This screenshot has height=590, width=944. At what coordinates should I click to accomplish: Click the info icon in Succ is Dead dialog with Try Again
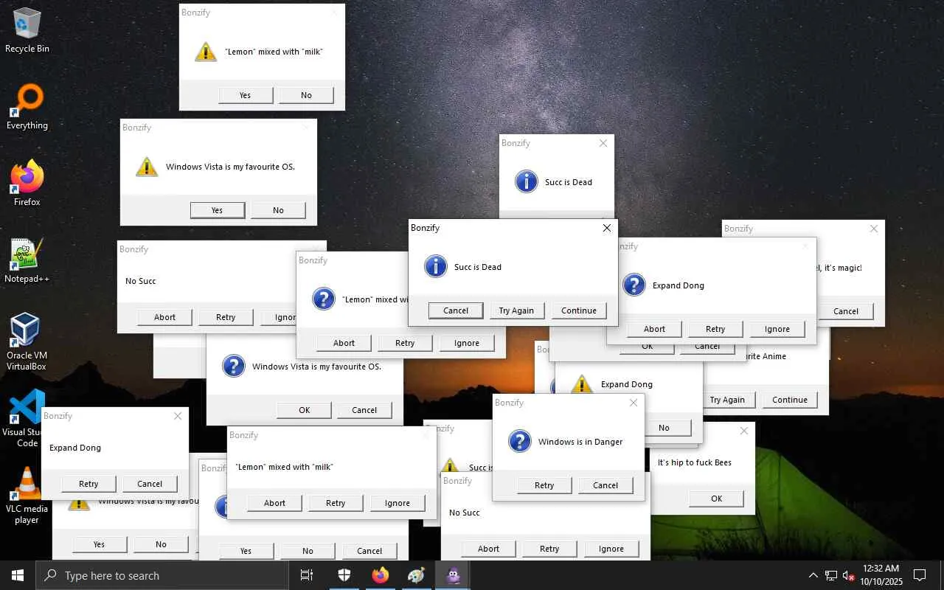[436, 266]
